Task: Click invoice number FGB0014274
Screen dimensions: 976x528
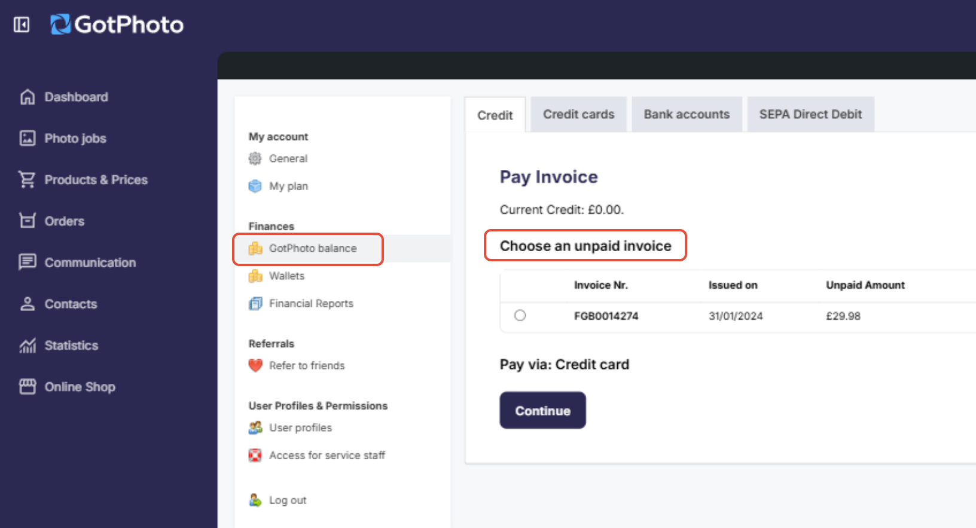Action: pos(606,316)
